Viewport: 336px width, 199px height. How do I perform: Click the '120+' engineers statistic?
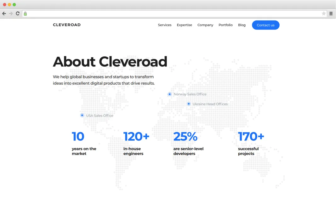click(136, 136)
